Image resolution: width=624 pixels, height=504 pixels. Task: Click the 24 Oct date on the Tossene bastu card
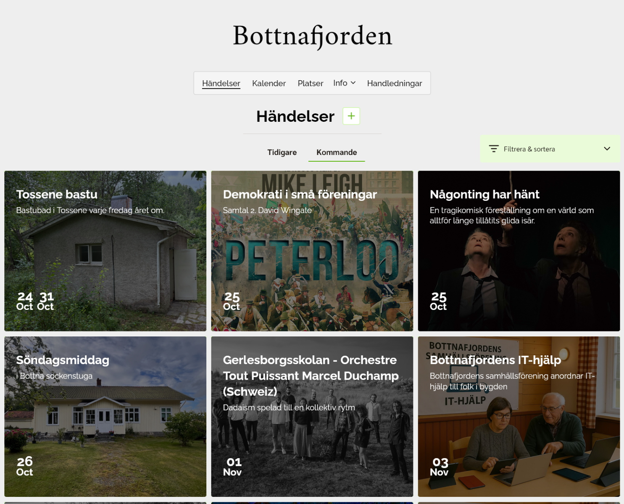25,301
